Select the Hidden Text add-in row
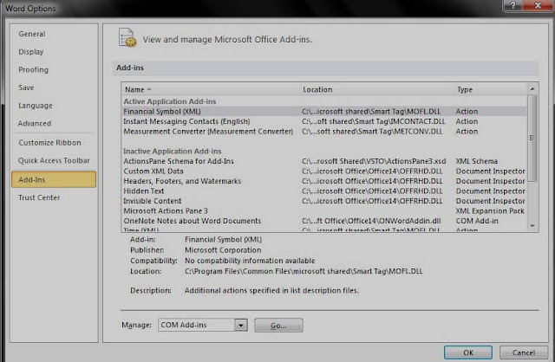This screenshot has width=555, height=362. pyautogui.click(x=323, y=191)
